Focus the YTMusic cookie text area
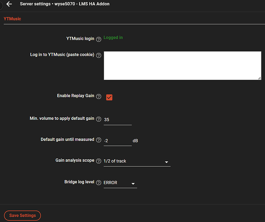This screenshot has width=265, height=222. [183, 66]
